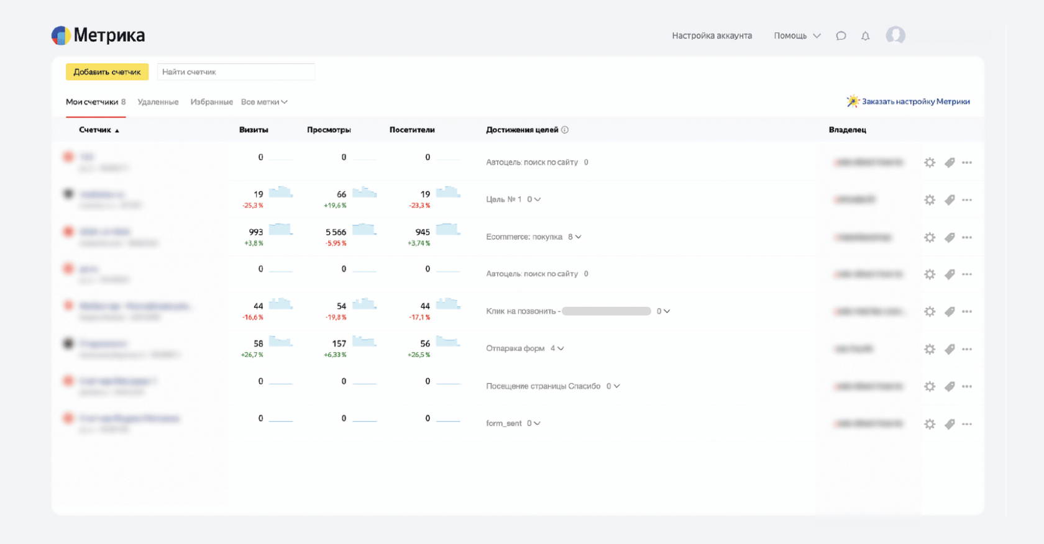Screen dimensions: 1044x544
Task: Click the Посетители column header
Action: tap(412, 130)
